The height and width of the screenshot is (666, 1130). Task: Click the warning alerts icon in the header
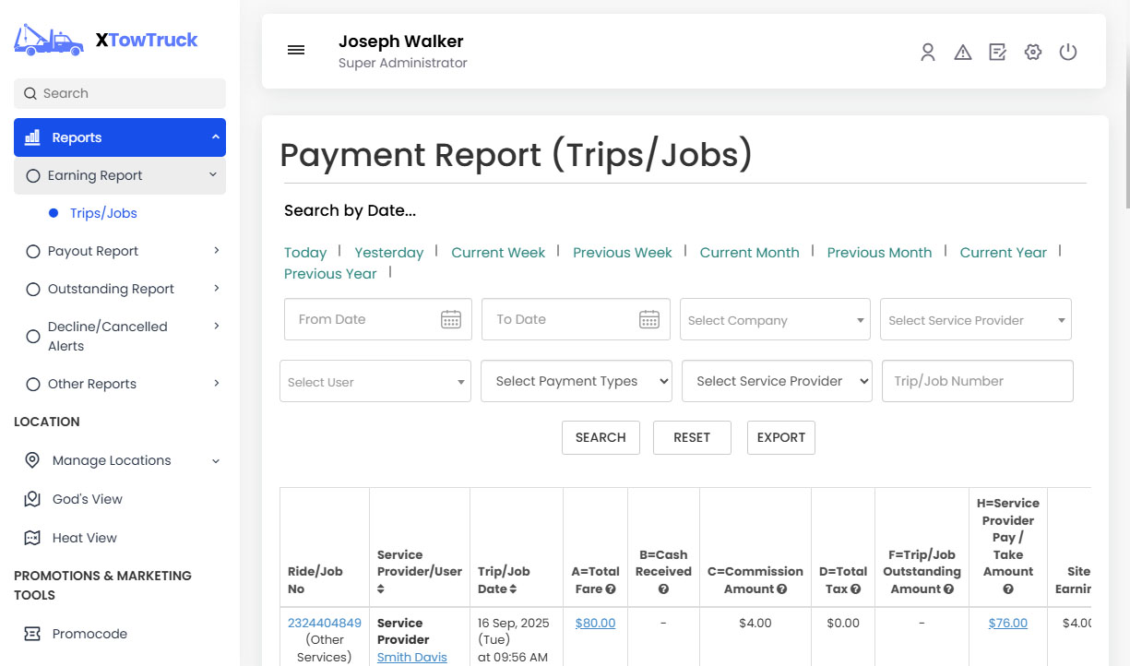pos(962,53)
